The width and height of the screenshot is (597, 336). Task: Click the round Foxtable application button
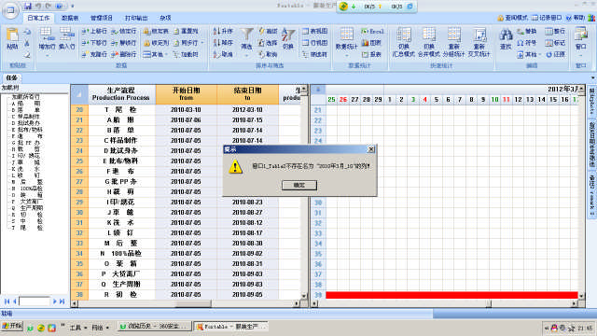tap(10, 10)
